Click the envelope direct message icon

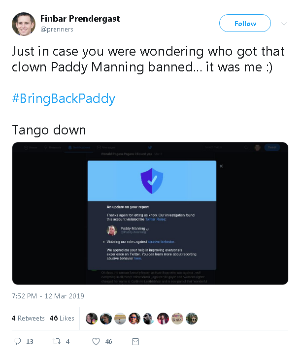click(135, 341)
